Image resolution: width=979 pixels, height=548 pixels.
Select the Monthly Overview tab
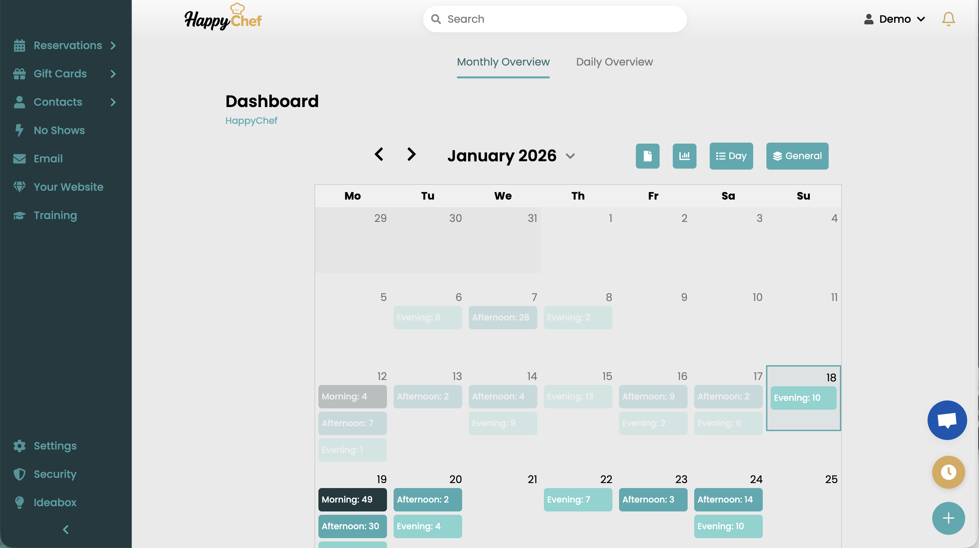pos(503,62)
